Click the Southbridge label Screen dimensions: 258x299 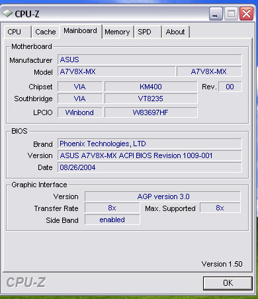click(33, 99)
